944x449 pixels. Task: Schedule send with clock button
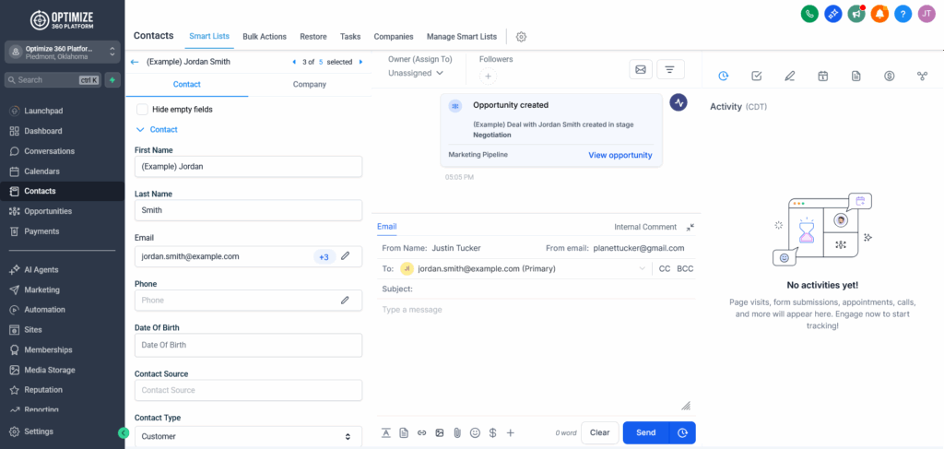[682, 432]
